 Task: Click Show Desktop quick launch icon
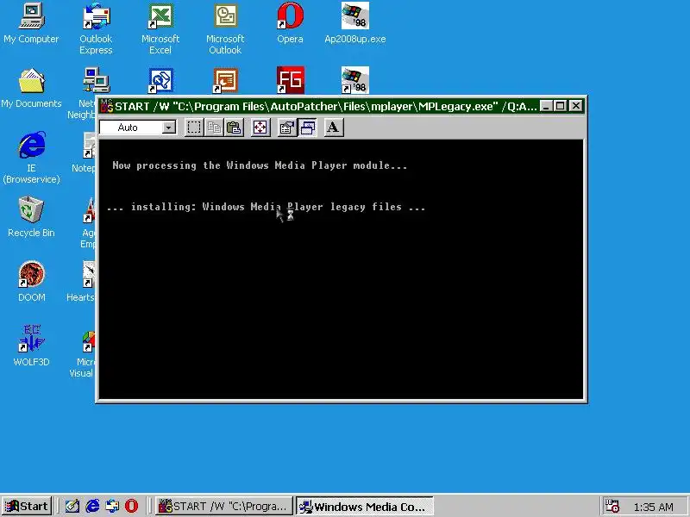72,506
